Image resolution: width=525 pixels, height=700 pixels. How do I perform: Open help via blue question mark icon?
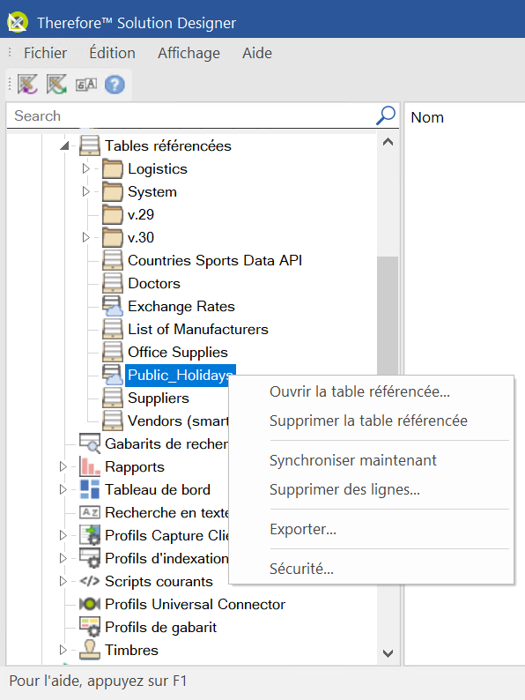tap(115, 85)
